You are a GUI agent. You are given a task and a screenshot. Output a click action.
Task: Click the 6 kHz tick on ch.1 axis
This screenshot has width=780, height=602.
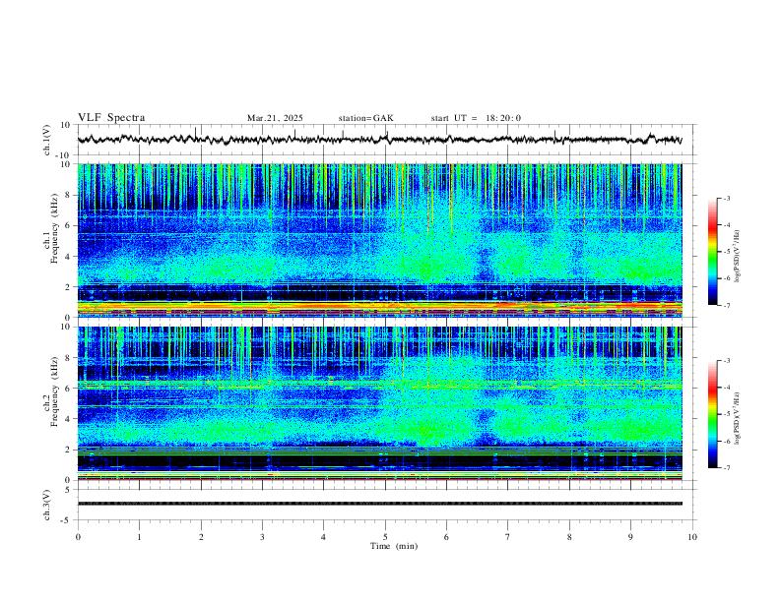[x=68, y=225]
